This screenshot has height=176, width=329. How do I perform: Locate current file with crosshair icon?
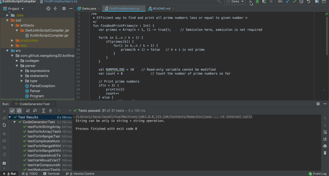click(x=48, y=8)
